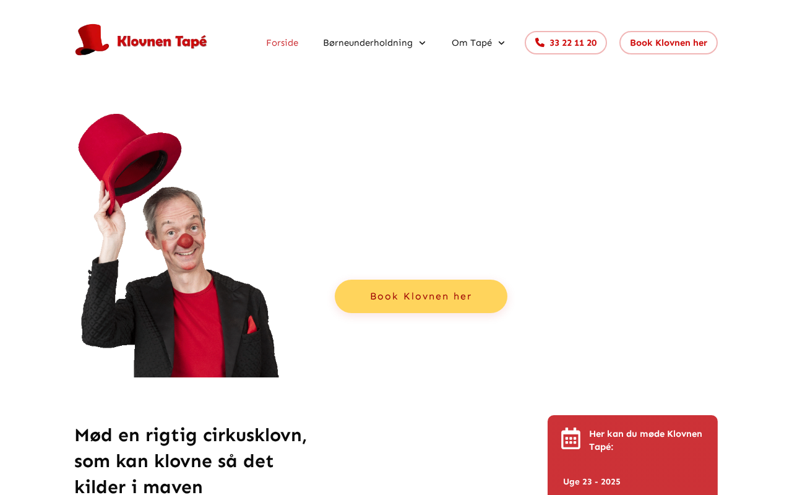The height and width of the screenshot is (495, 792).
Task: Select the Uge 23 - 2025 entry
Action: click(x=592, y=481)
